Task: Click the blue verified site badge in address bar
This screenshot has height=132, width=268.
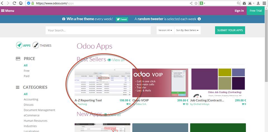Action: tap(29, 3)
